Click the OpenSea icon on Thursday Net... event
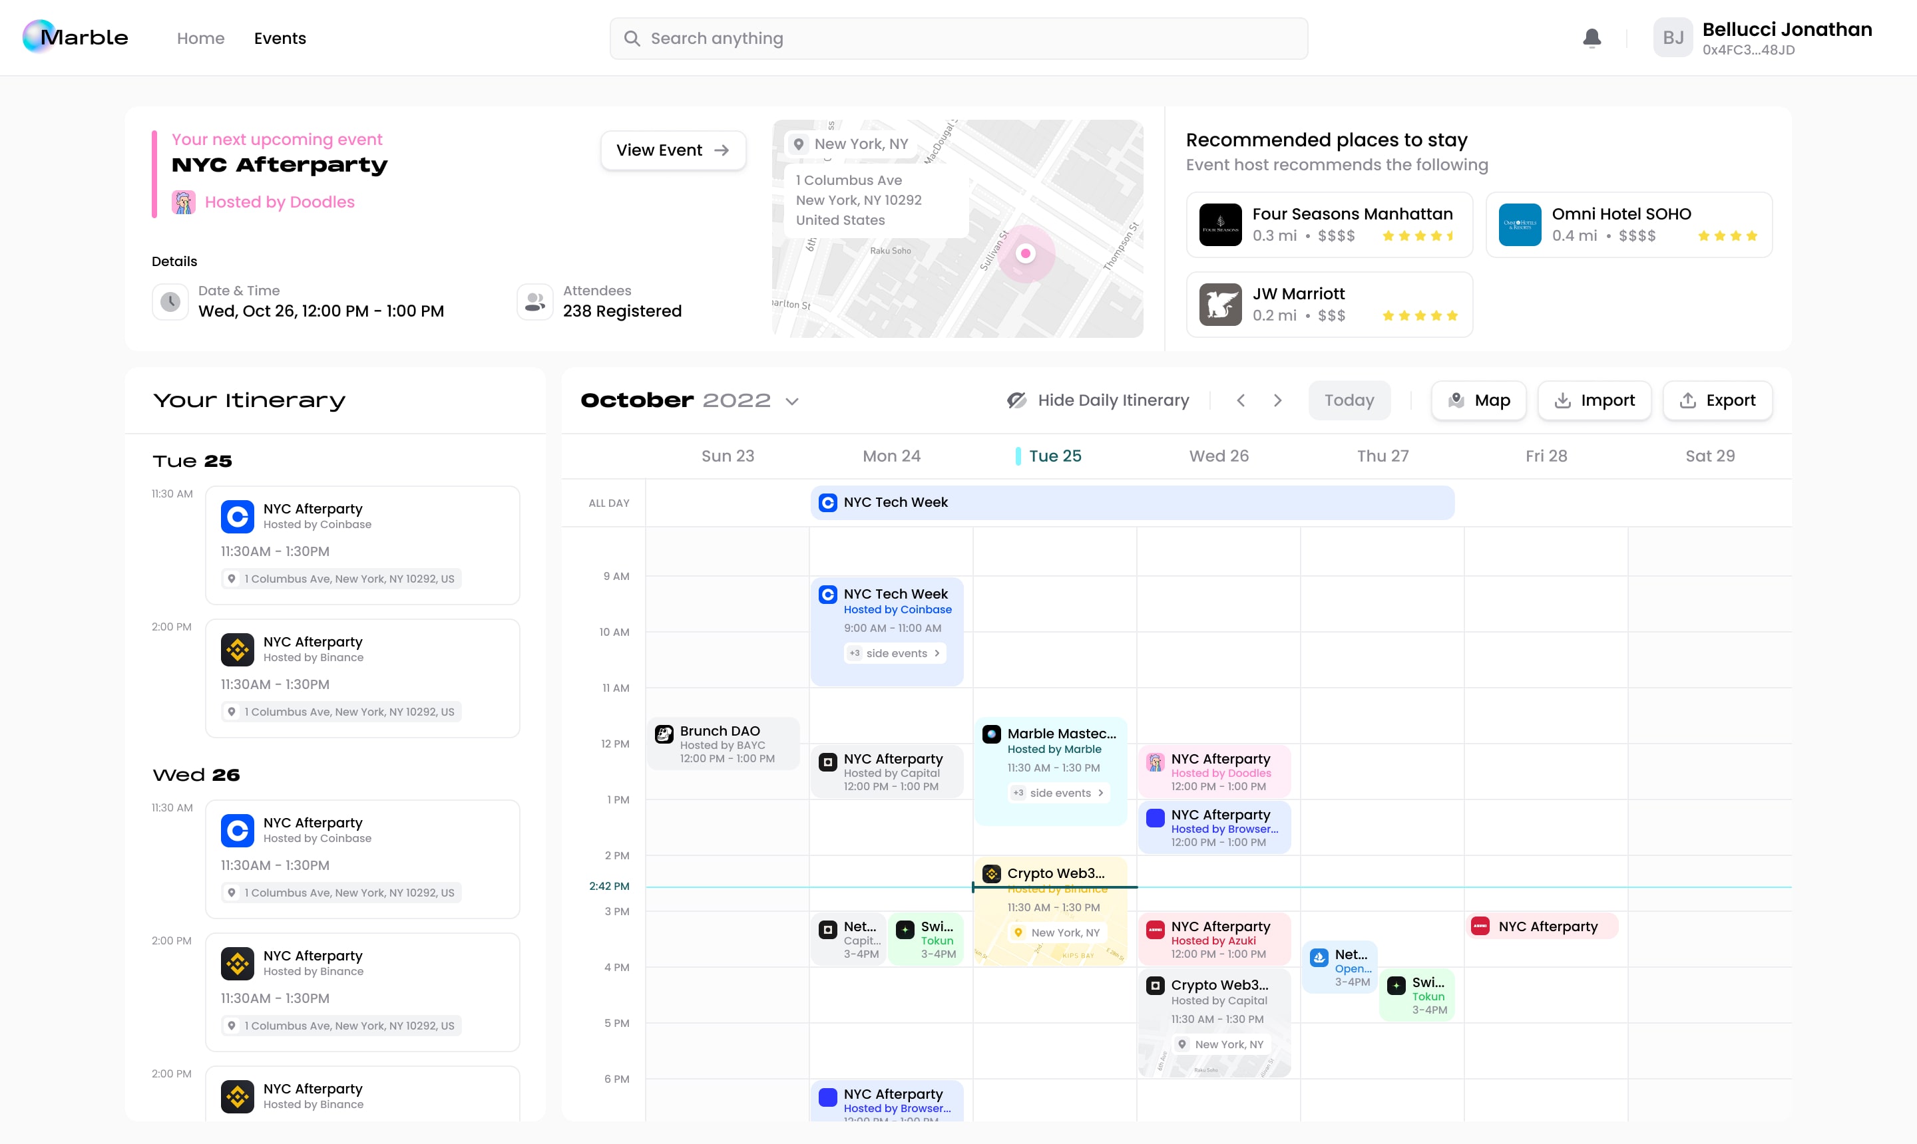Screen dimensions: 1917x1144 tap(1319, 958)
